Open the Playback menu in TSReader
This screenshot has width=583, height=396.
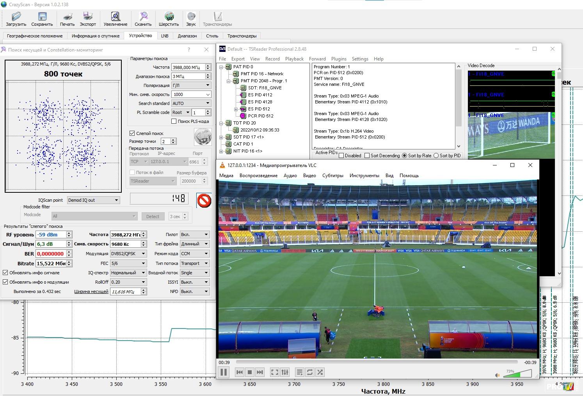tap(294, 59)
